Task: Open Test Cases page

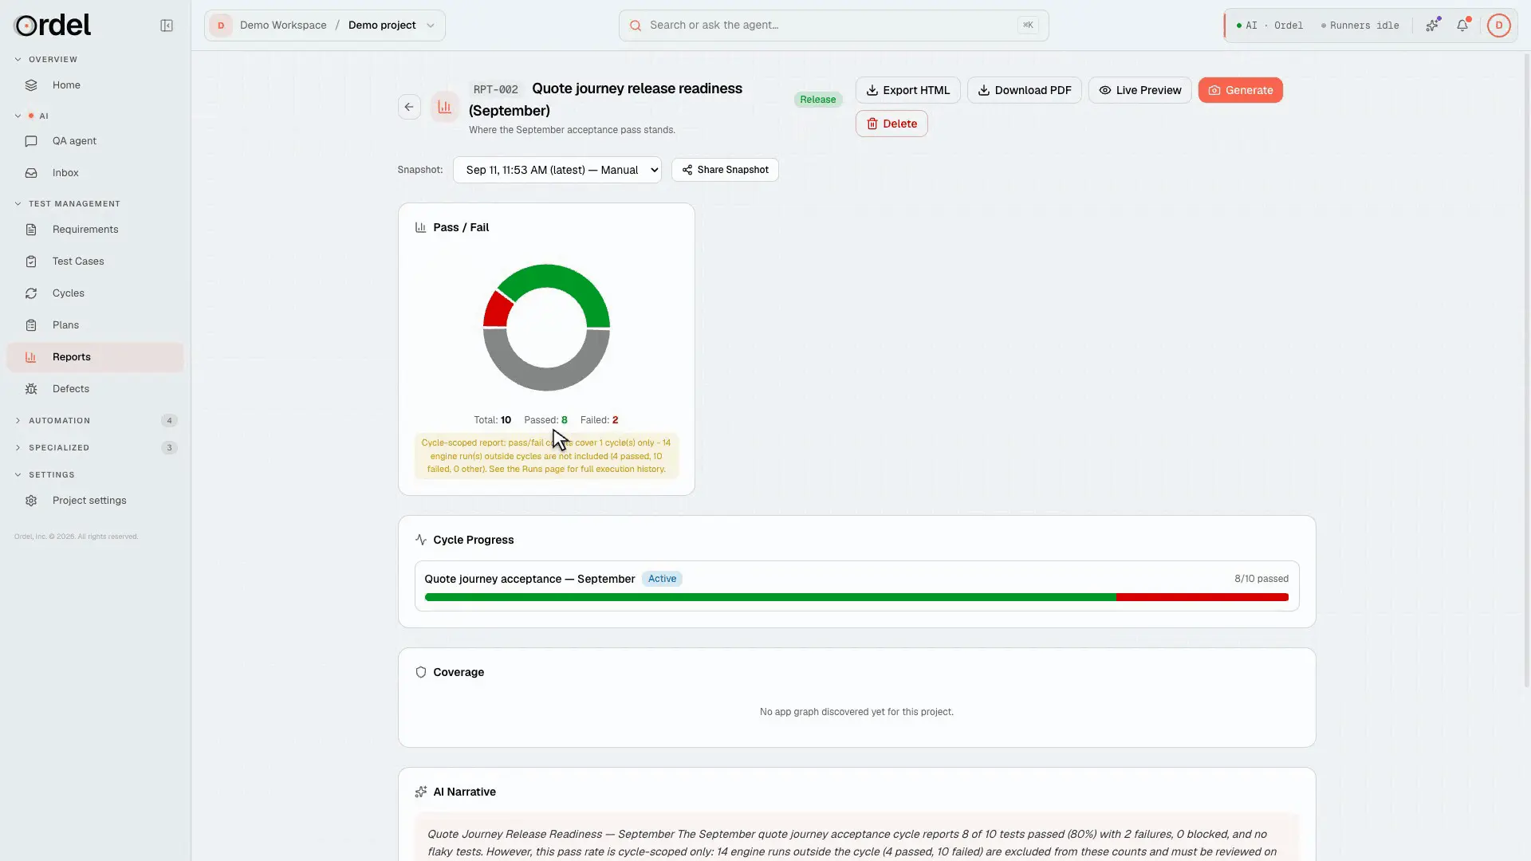Action: click(95, 261)
